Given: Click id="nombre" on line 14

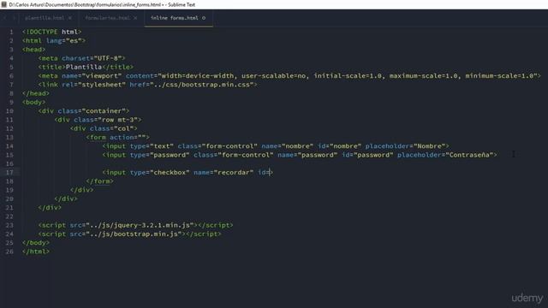Looking at the screenshot, I should tap(339, 146).
